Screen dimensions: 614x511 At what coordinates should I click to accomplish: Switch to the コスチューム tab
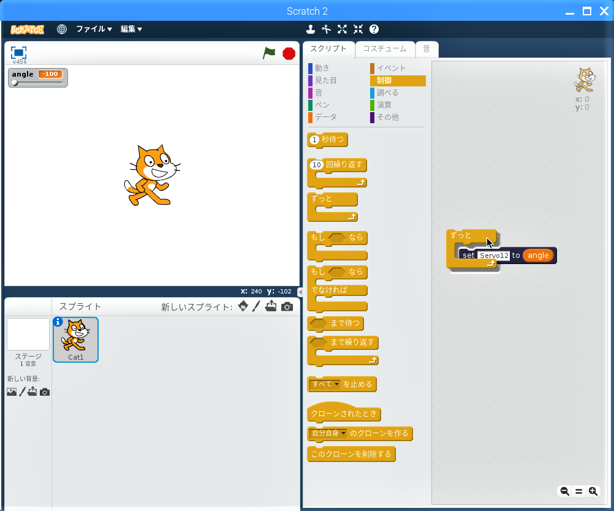pyautogui.click(x=385, y=49)
